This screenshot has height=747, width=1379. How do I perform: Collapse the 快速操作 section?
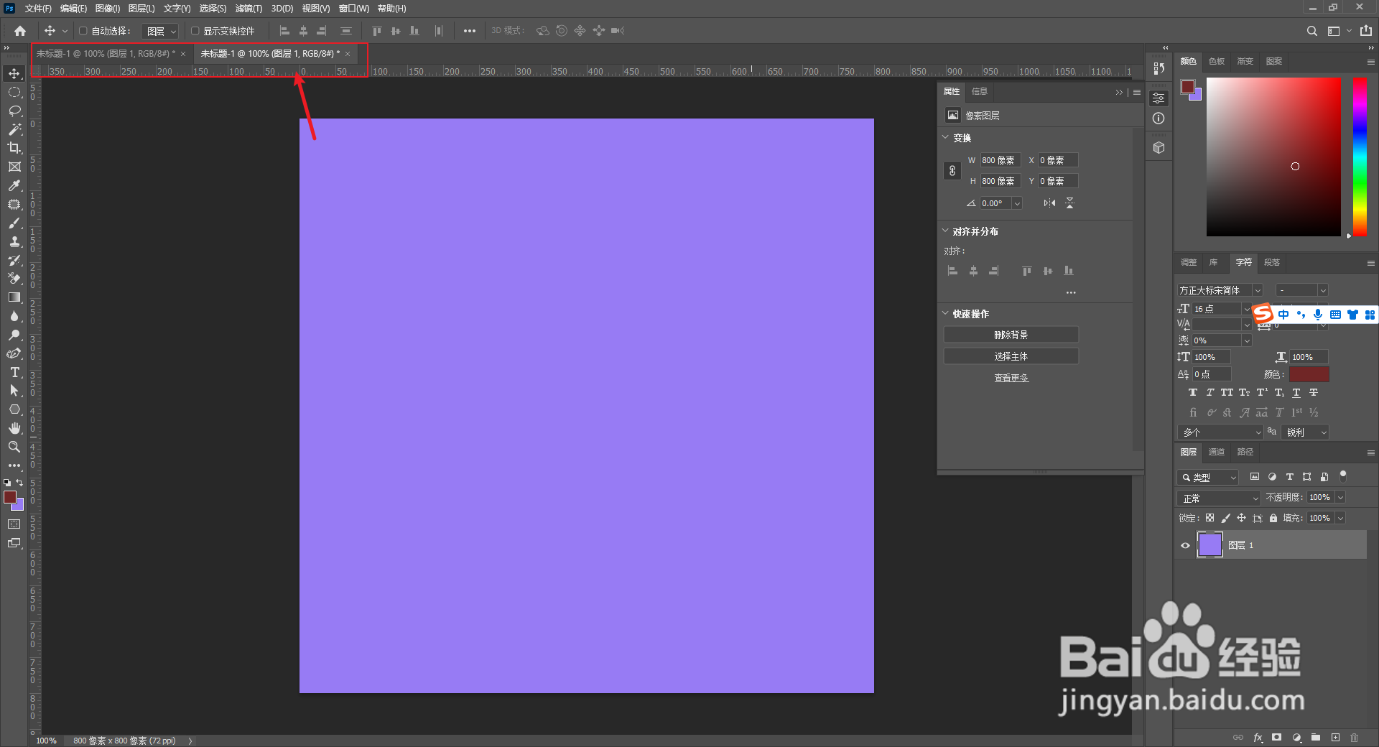[x=946, y=314]
